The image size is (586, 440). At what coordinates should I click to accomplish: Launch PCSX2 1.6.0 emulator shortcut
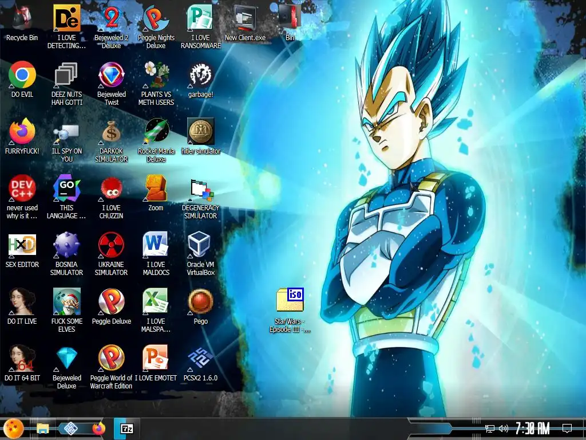(201, 363)
